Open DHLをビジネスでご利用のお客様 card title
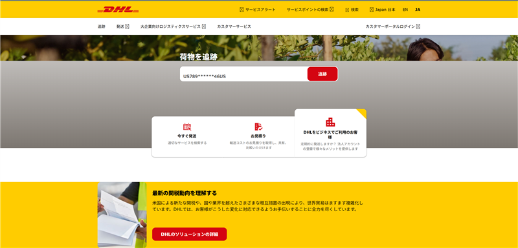518x248 pixels. (330, 134)
